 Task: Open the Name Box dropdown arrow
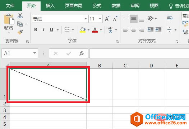coord(34,53)
